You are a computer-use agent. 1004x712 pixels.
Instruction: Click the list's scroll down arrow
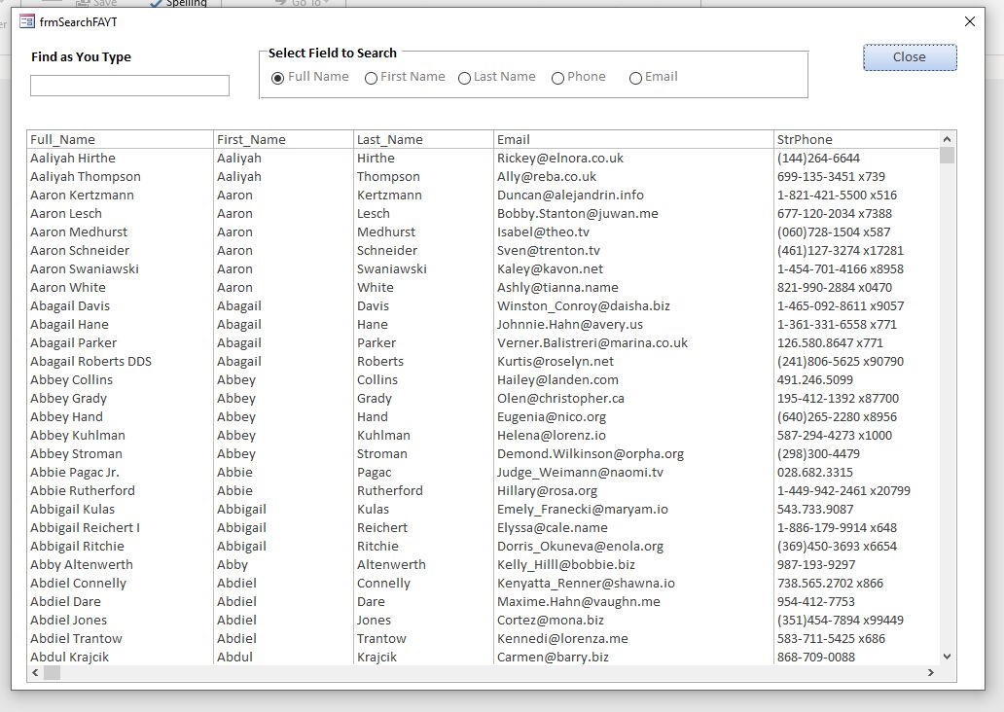click(947, 658)
